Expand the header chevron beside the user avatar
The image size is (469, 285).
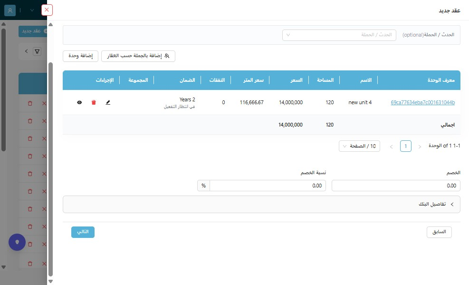[32, 10]
